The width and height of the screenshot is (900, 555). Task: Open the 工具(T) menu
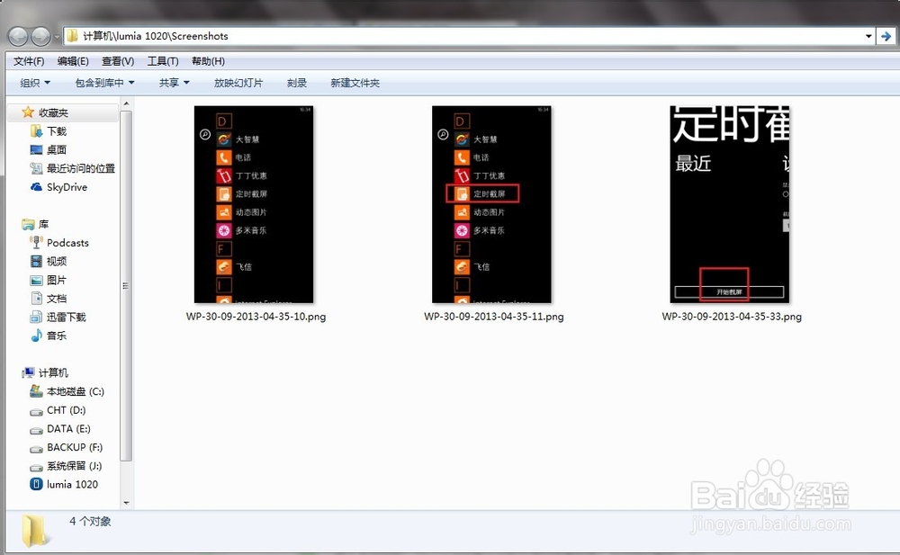point(161,60)
